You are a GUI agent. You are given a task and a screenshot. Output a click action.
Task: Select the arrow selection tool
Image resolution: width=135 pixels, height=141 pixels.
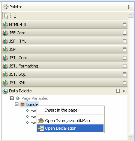point(6,16)
